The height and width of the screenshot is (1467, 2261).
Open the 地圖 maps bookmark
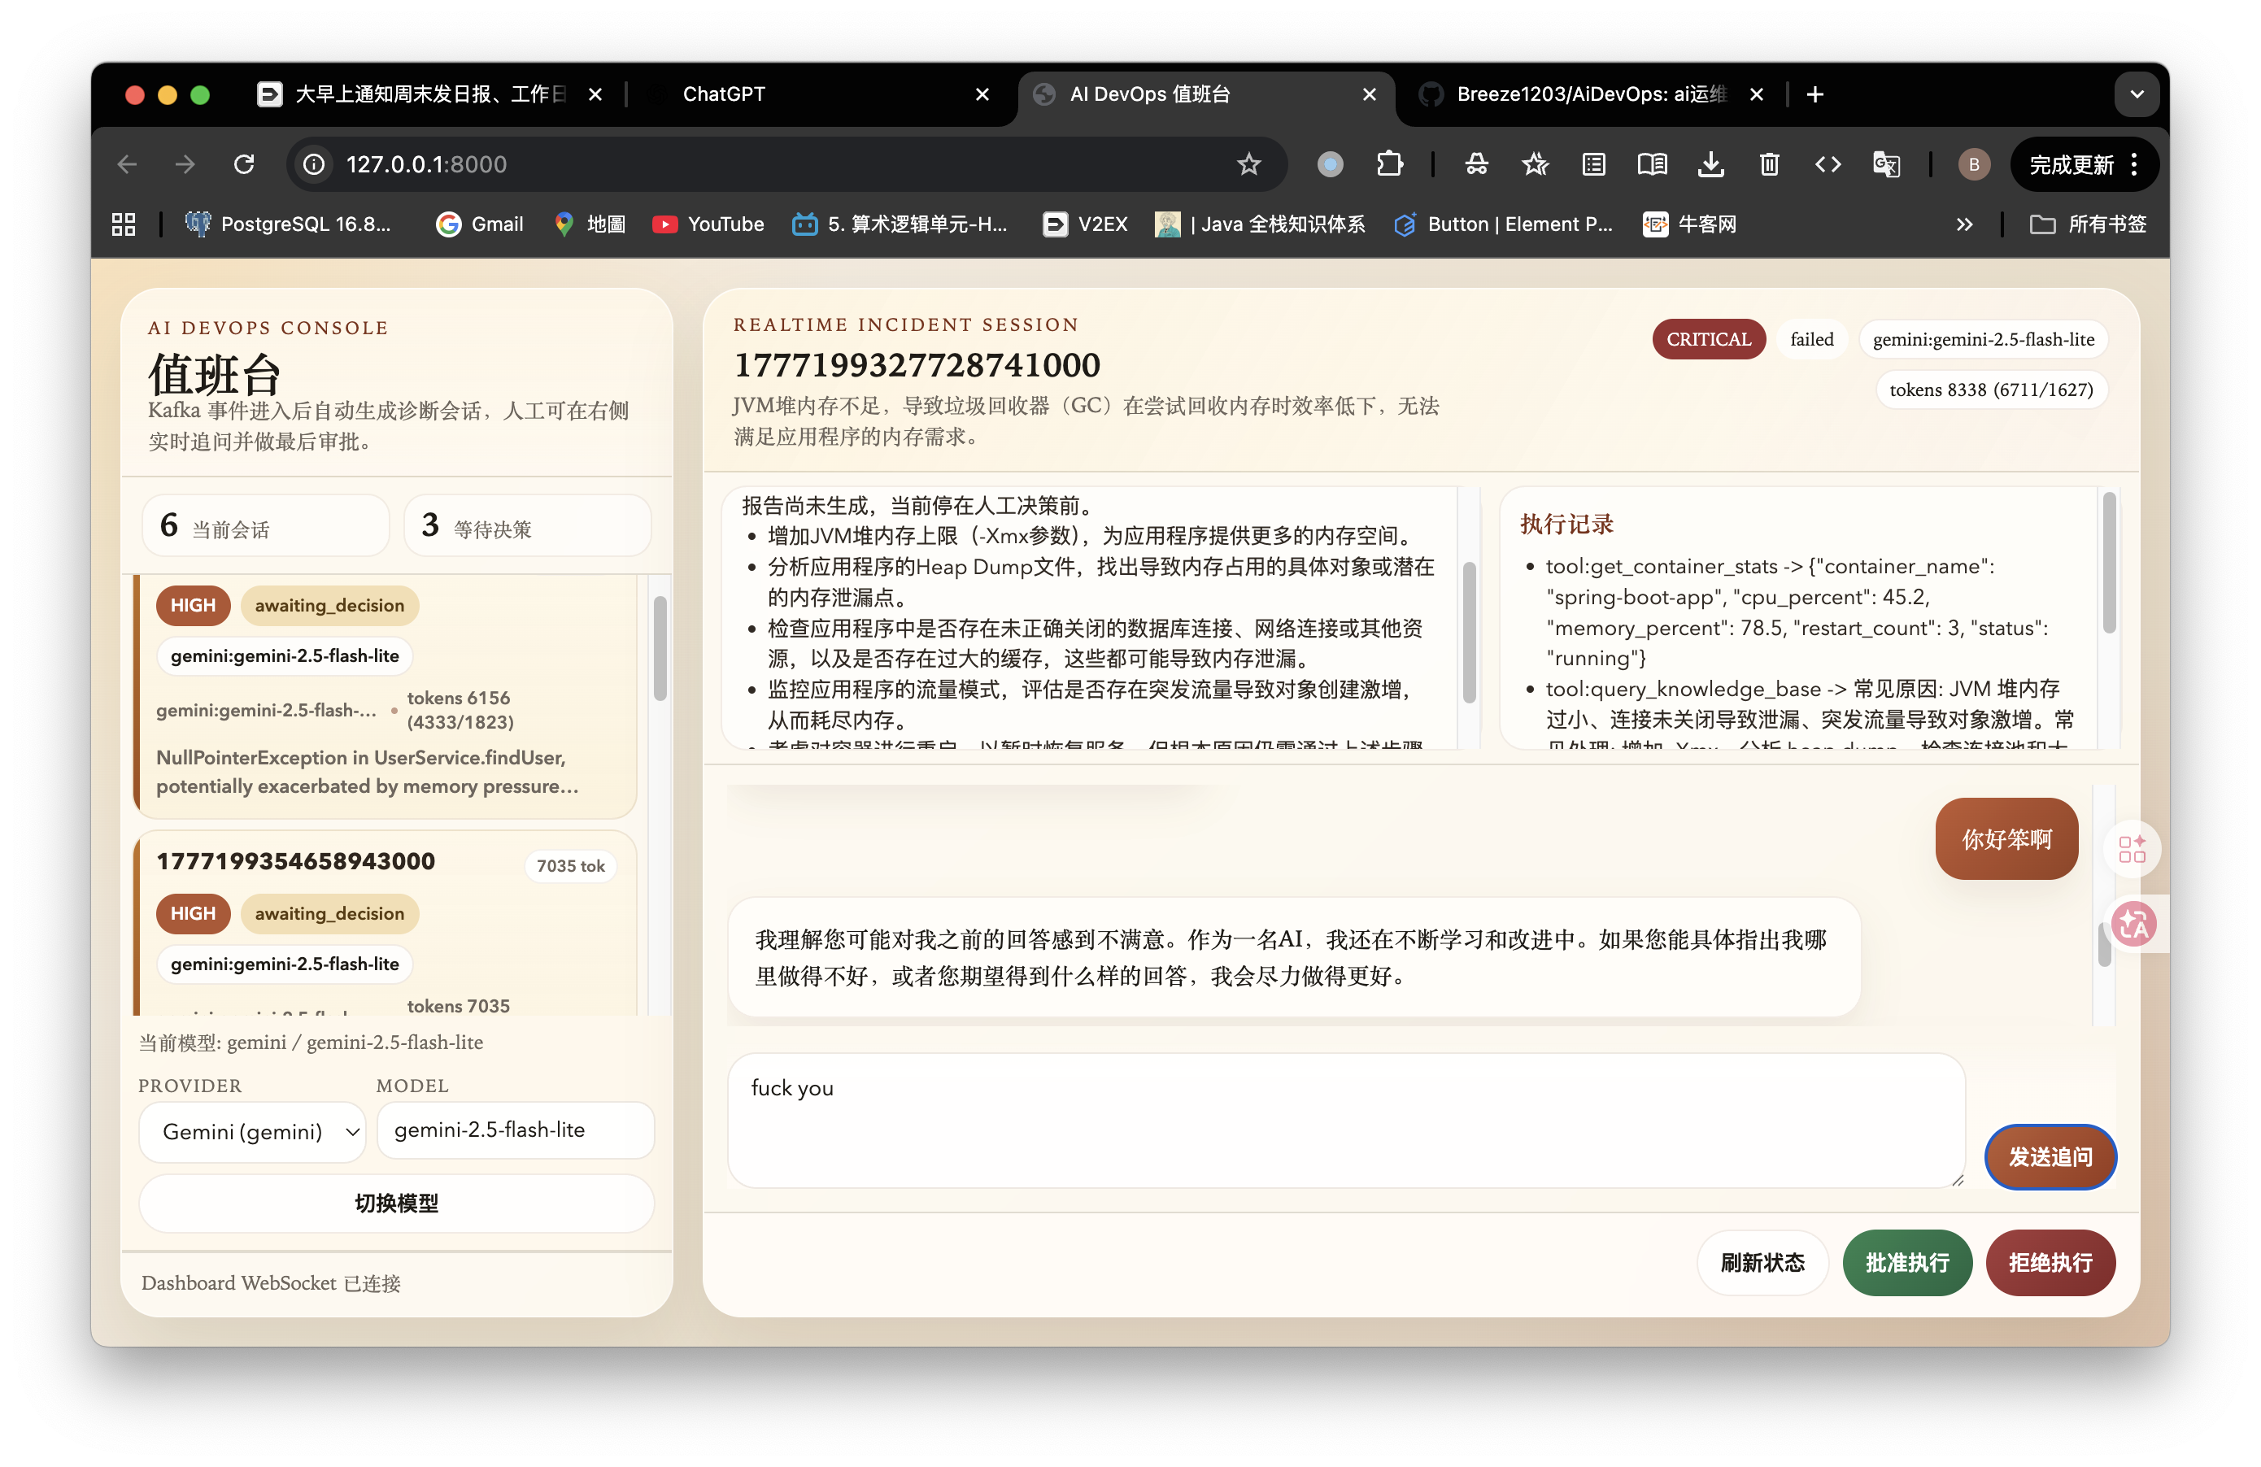coord(589,224)
